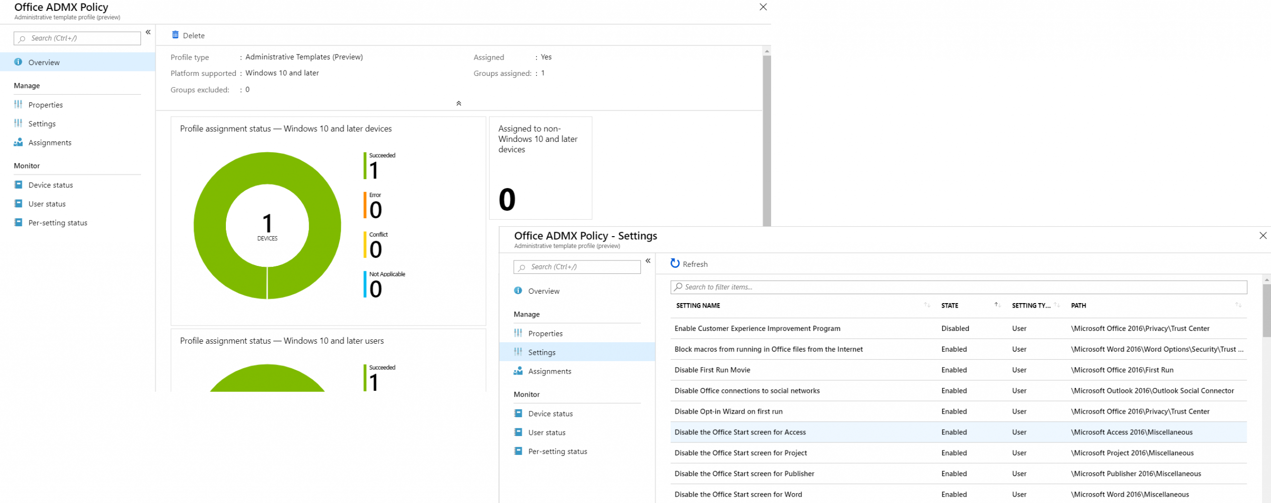Click the overview blade vertical scrollbar thumb
Image resolution: width=1271 pixels, height=503 pixels.
(767, 141)
